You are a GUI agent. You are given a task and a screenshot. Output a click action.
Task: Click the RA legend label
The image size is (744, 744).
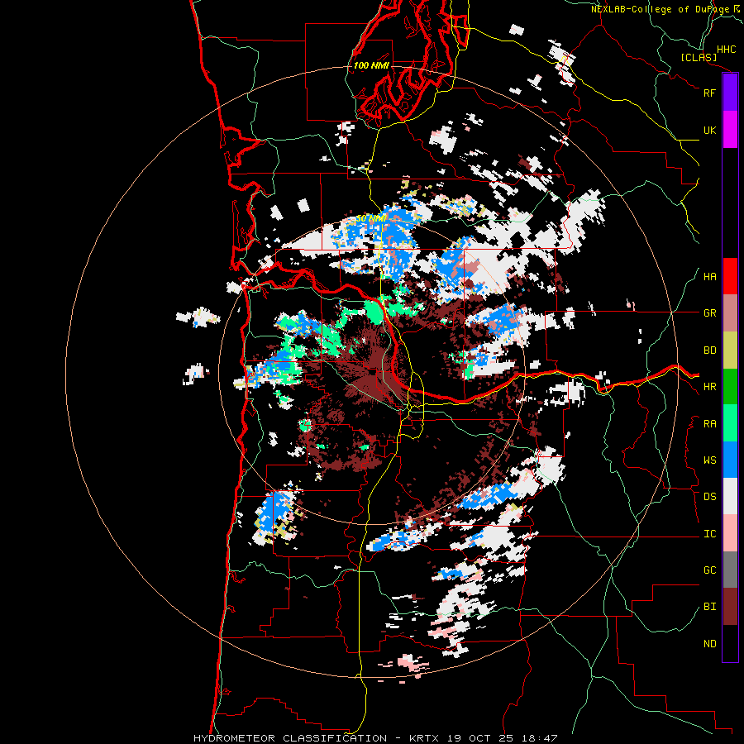(x=709, y=424)
